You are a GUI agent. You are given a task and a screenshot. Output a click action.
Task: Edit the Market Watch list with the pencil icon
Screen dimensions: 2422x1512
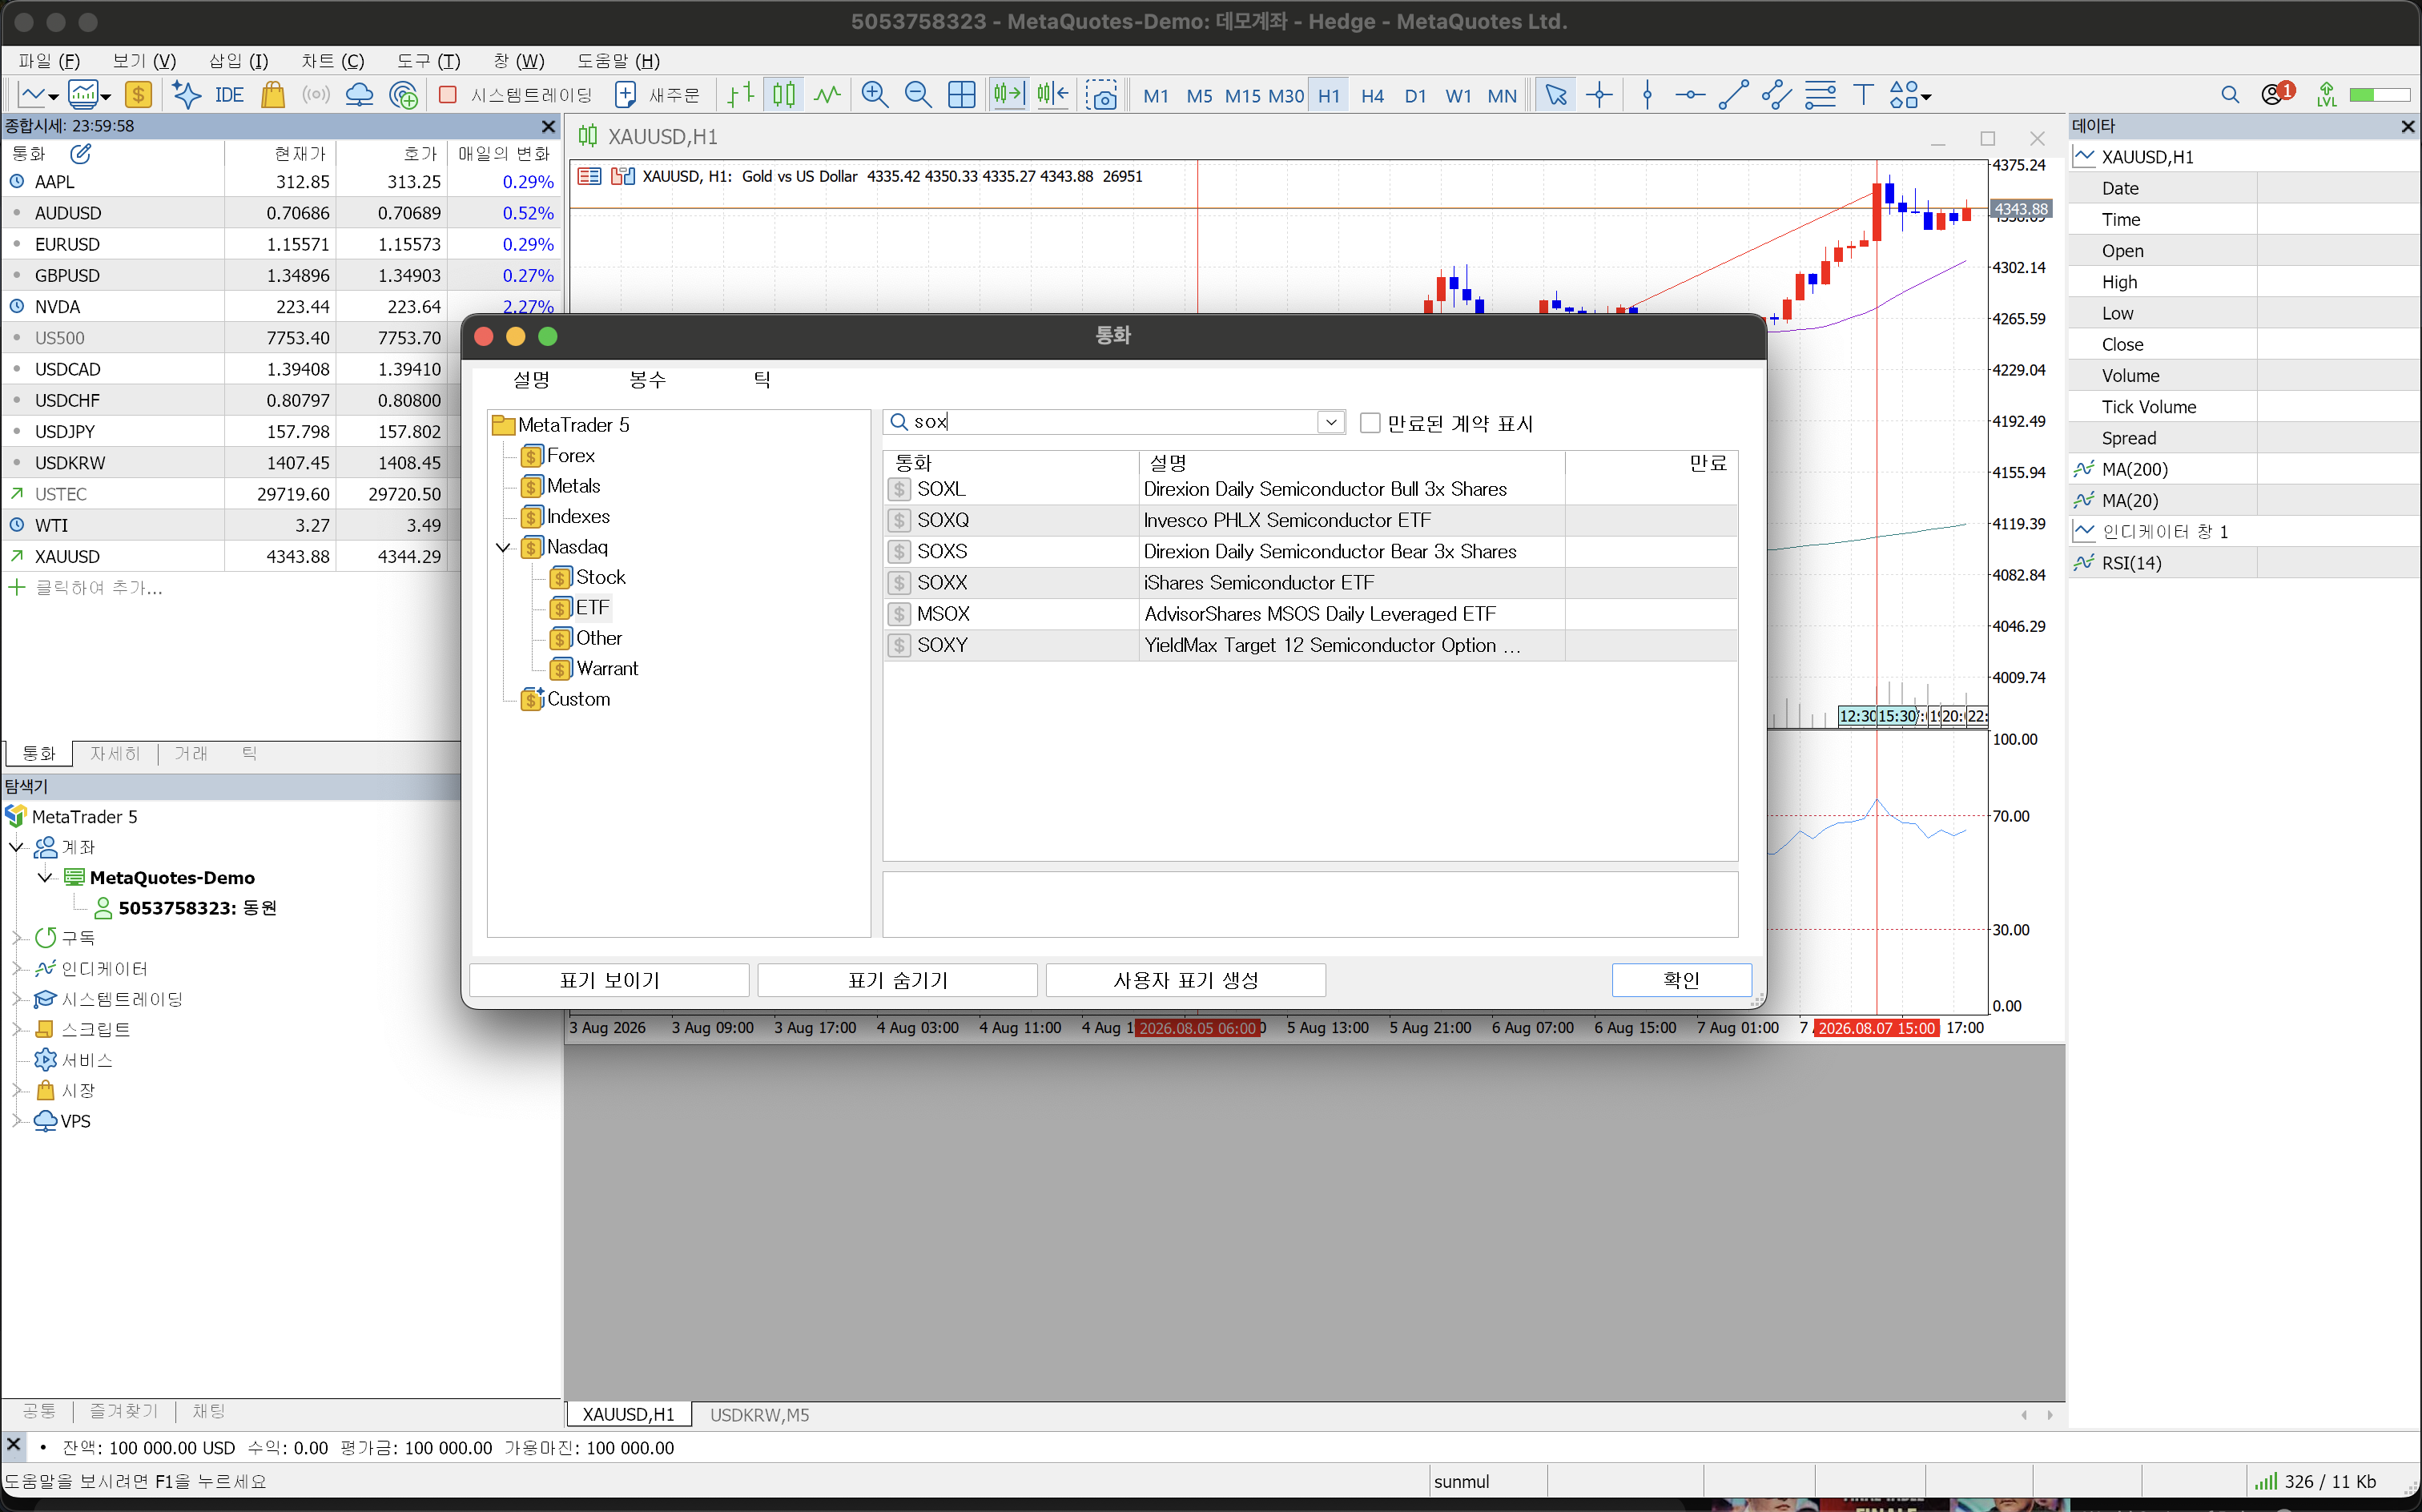(x=80, y=153)
